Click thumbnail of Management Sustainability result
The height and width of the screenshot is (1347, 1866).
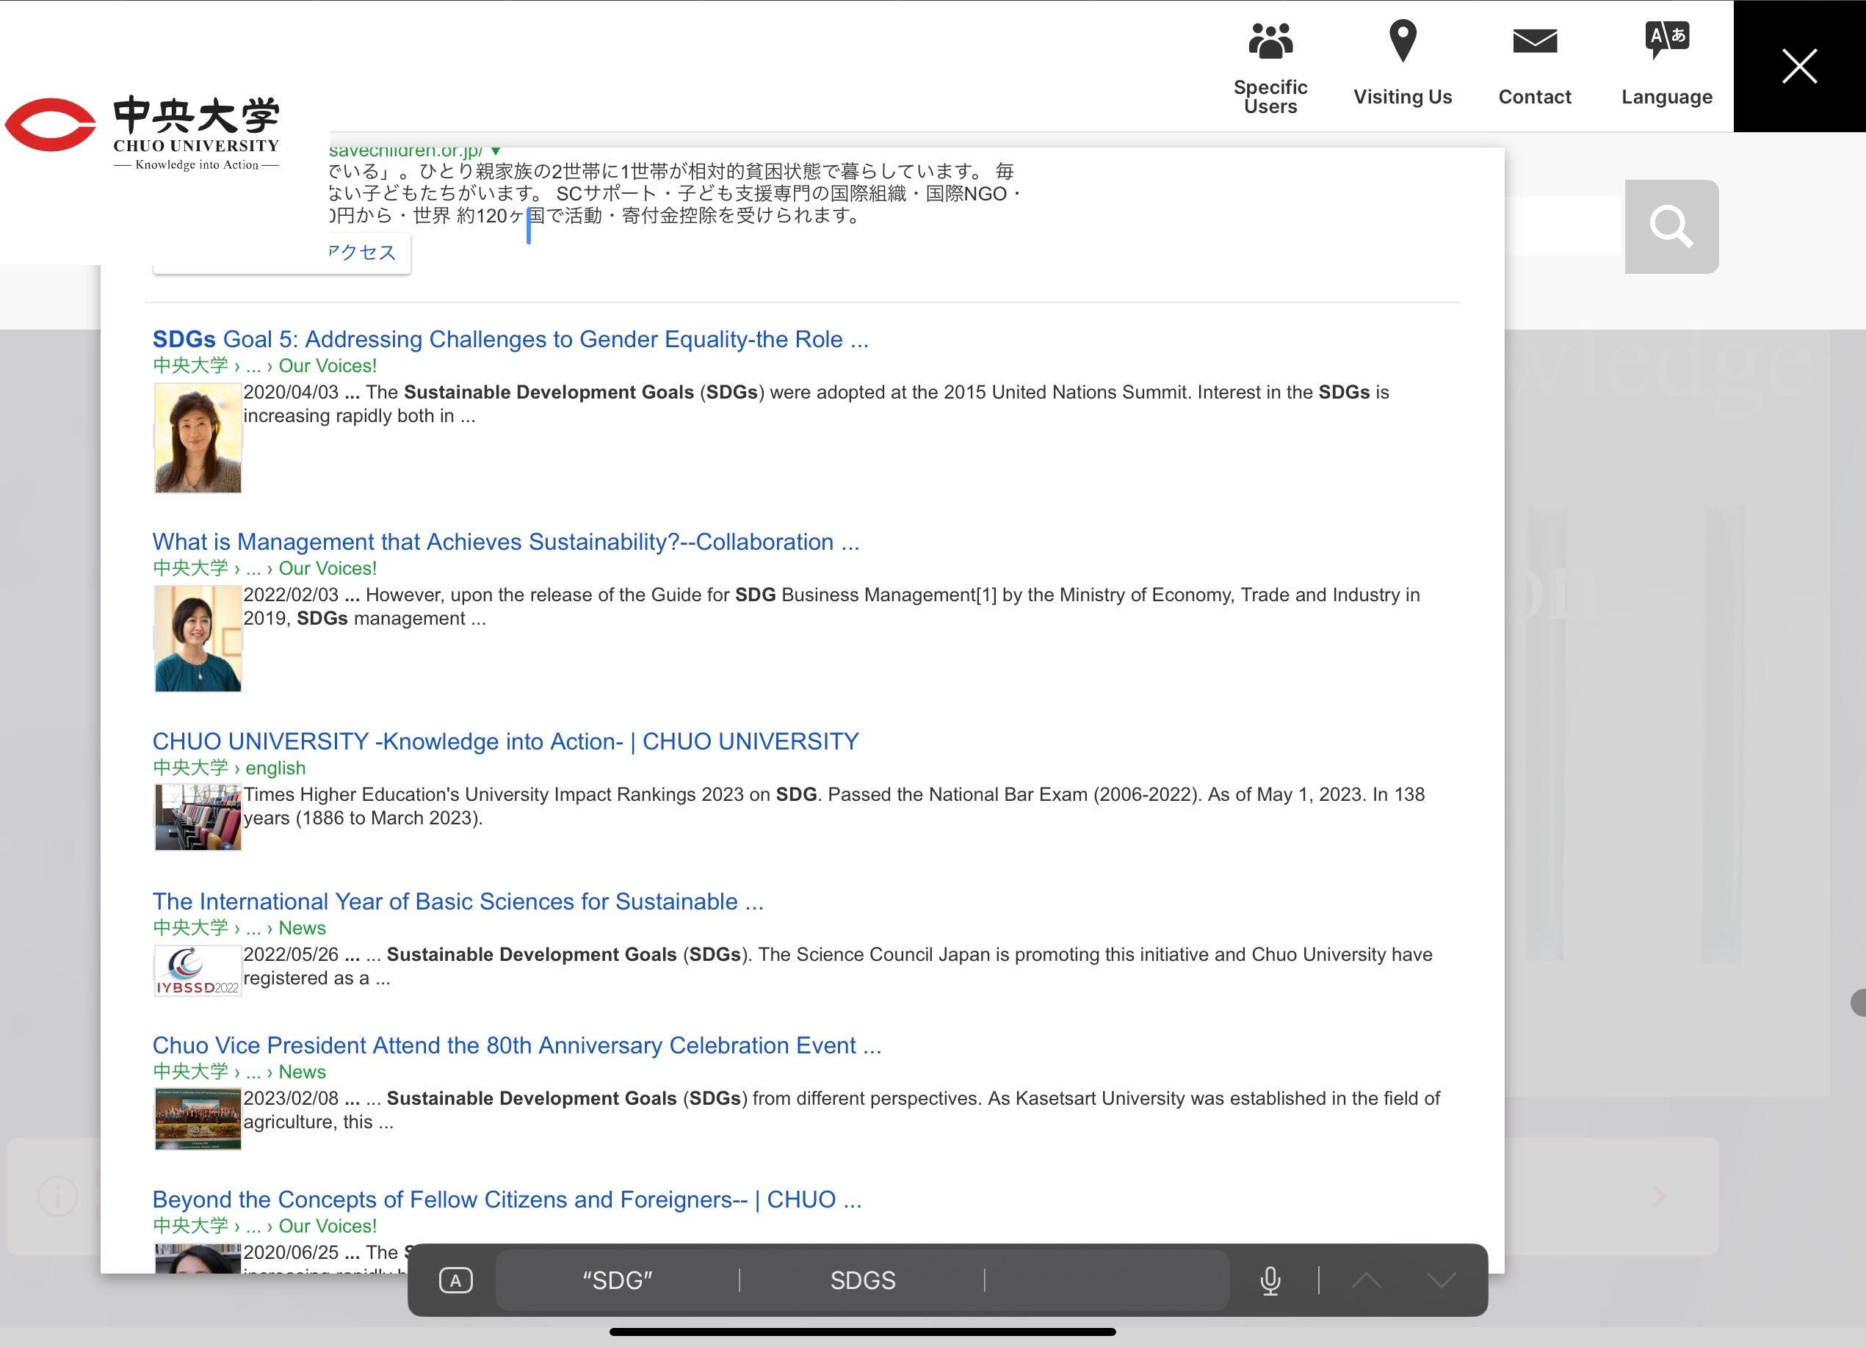(x=198, y=639)
